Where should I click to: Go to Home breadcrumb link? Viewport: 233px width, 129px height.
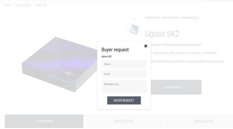pos(7,5)
